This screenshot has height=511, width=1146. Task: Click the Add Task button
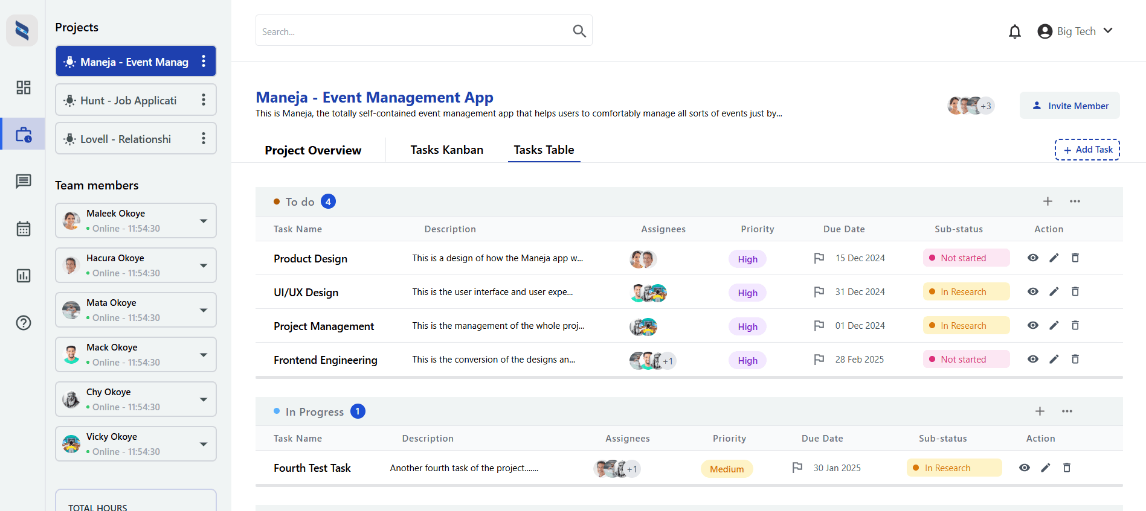(x=1087, y=150)
